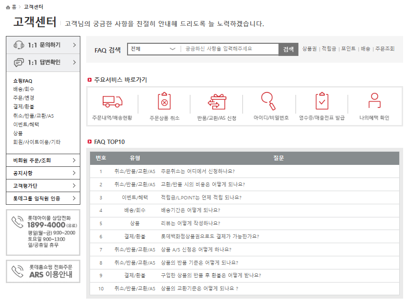Viewport: 407px width, 303px height.
Task: Open FAQ 상품의 교환기준은 어떻게 되나요 ?
Action: coord(200,288)
